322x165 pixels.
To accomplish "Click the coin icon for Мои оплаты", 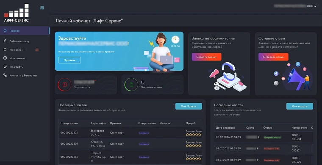I will pyautogui.click(x=5, y=58).
